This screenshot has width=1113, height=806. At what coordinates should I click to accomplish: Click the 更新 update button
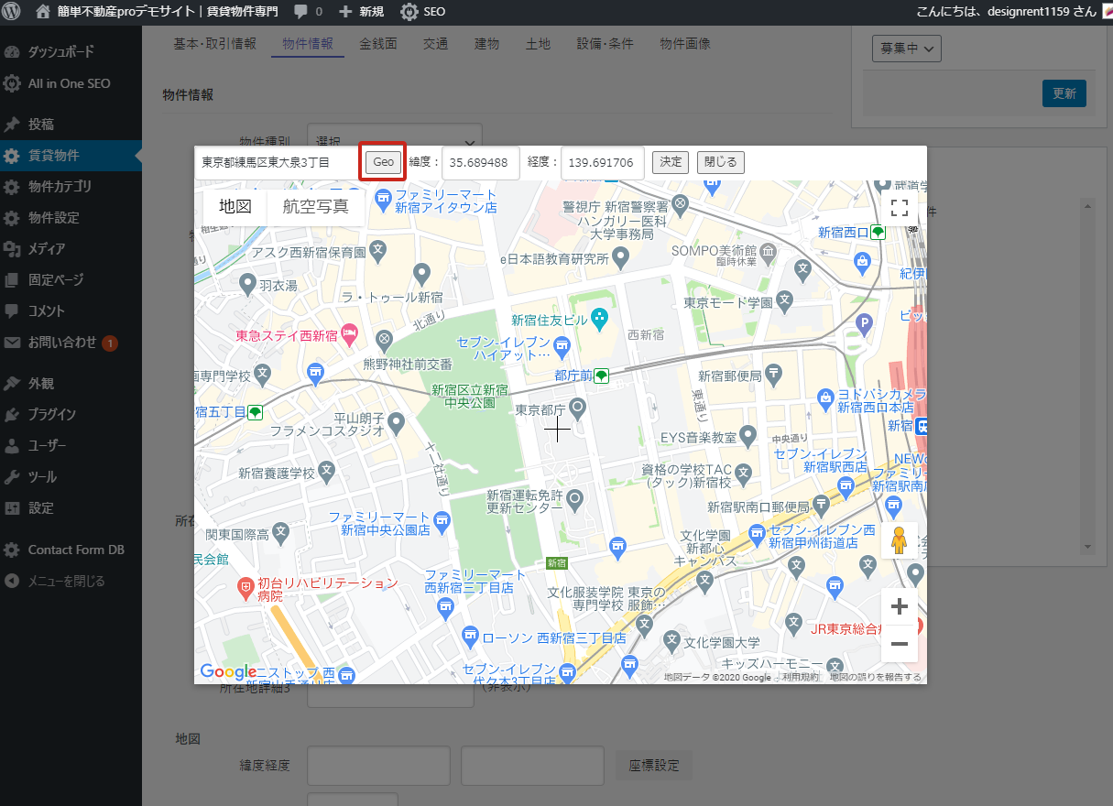(x=1064, y=93)
